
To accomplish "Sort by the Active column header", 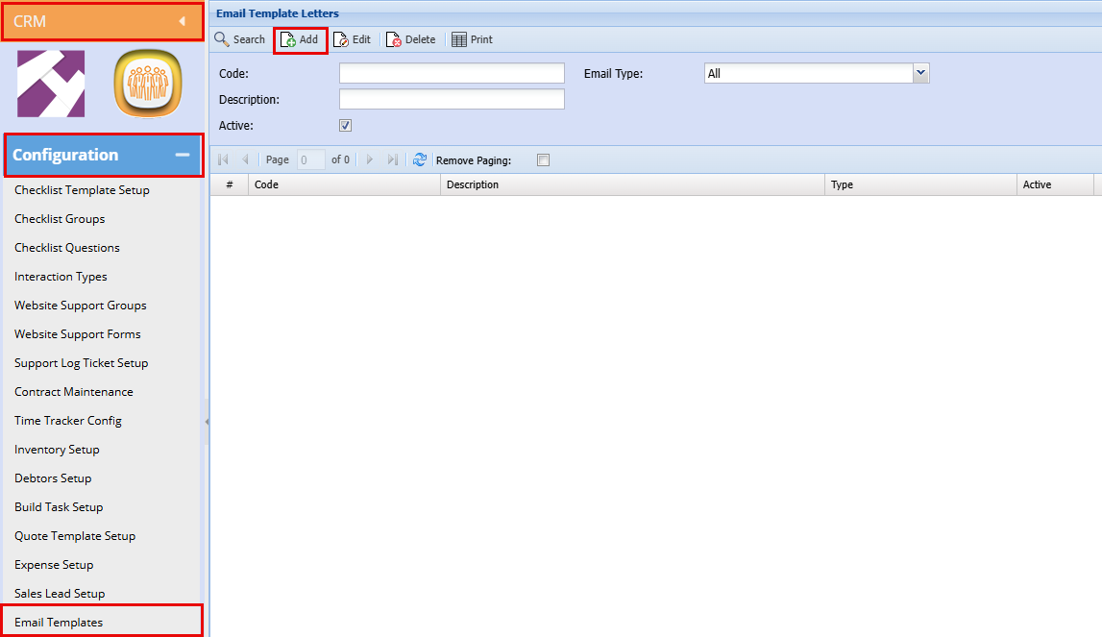I will pyautogui.click(x=1056, y=184).
